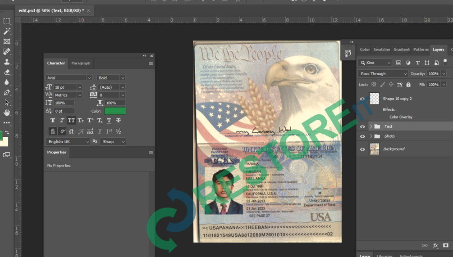Screen dimensions: 453x257
Task: Select the Hand tool
Action: [x=7, y=113]
